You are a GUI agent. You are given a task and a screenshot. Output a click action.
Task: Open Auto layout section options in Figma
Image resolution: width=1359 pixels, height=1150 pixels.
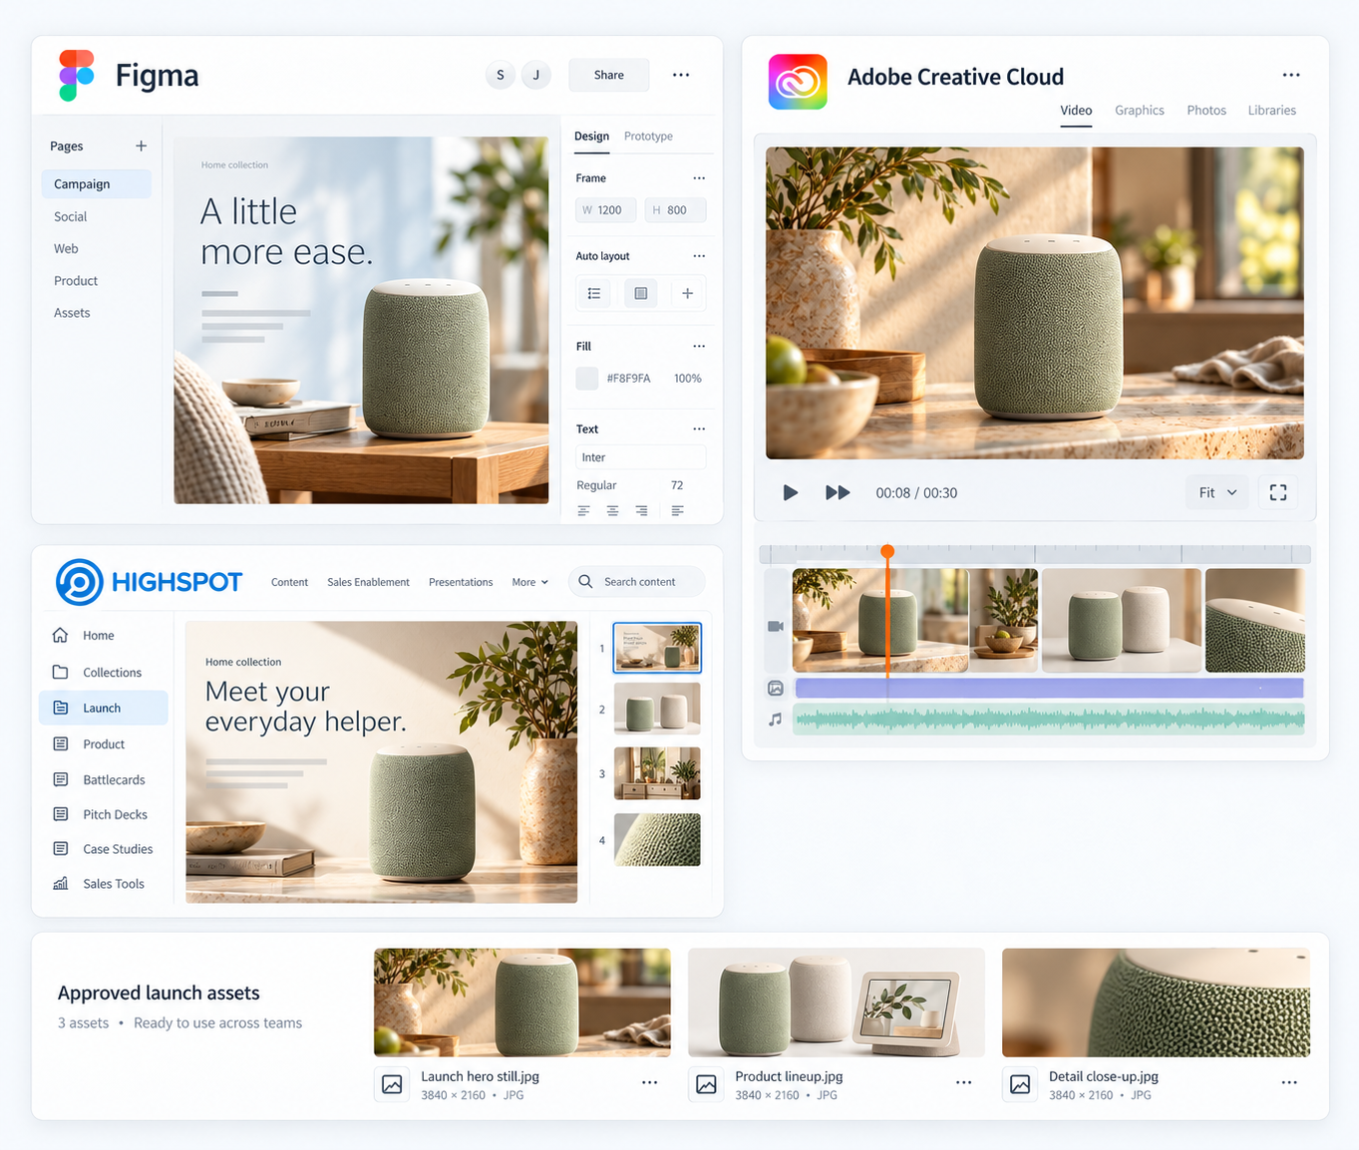point(699,256)
